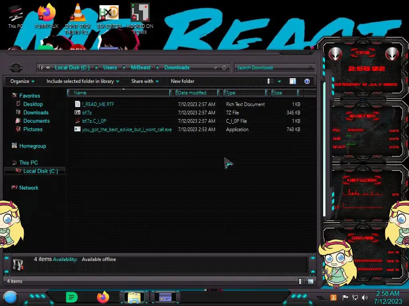The height and width of the screenshot is (306, 409).
Task: Toggle the preview pane icon
Action: 293,81
